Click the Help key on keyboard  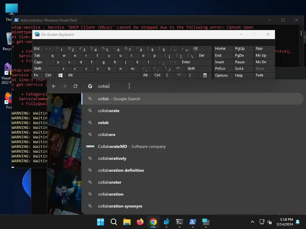244,75
